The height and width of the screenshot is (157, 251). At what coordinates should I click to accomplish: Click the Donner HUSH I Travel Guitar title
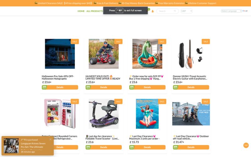tap(190, 78)
